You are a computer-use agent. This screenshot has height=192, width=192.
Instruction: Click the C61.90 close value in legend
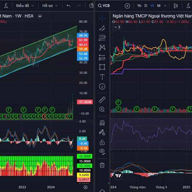pyautogui.click(x=157, y=22)
